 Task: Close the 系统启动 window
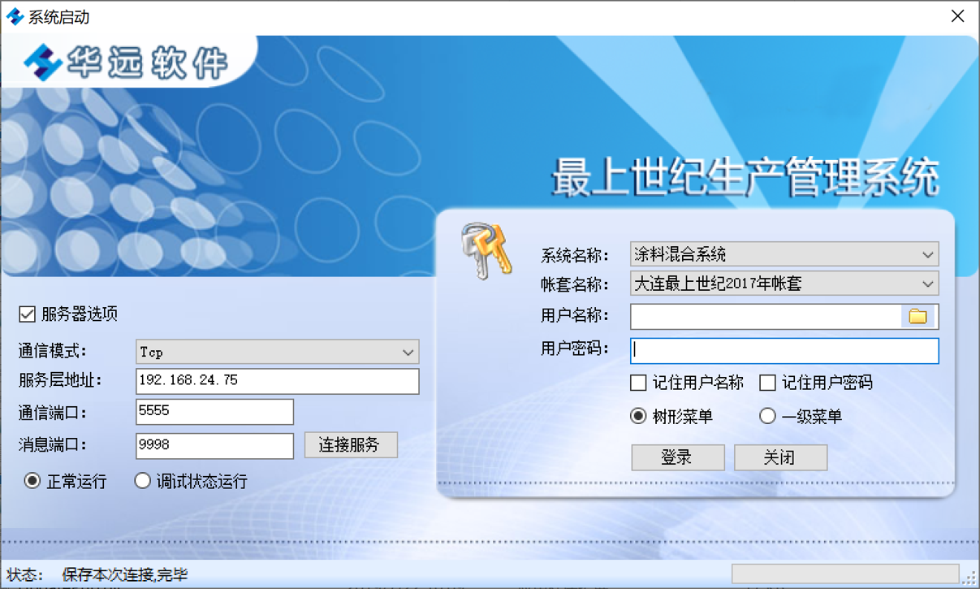click(957, 16)
